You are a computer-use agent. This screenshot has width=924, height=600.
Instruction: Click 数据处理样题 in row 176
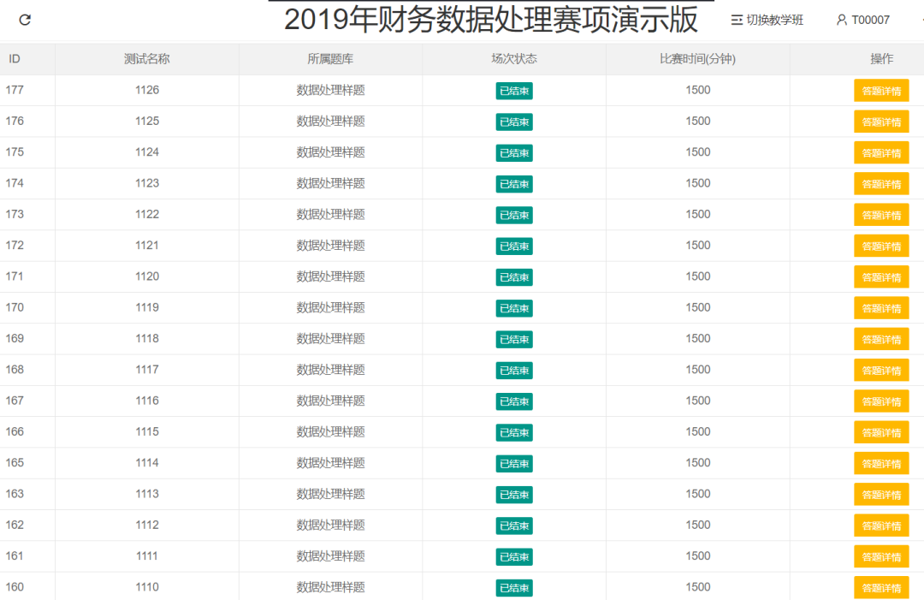(330, 122)
